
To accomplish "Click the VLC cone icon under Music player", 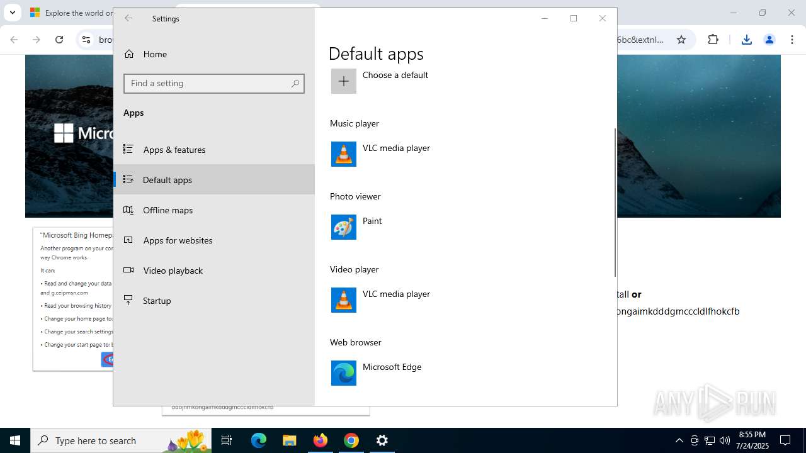I will (344, 154).
